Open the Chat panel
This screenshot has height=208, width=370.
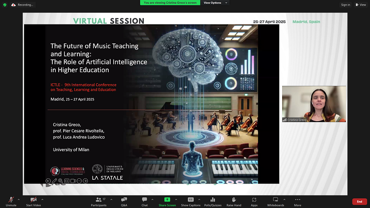(144, 200)
